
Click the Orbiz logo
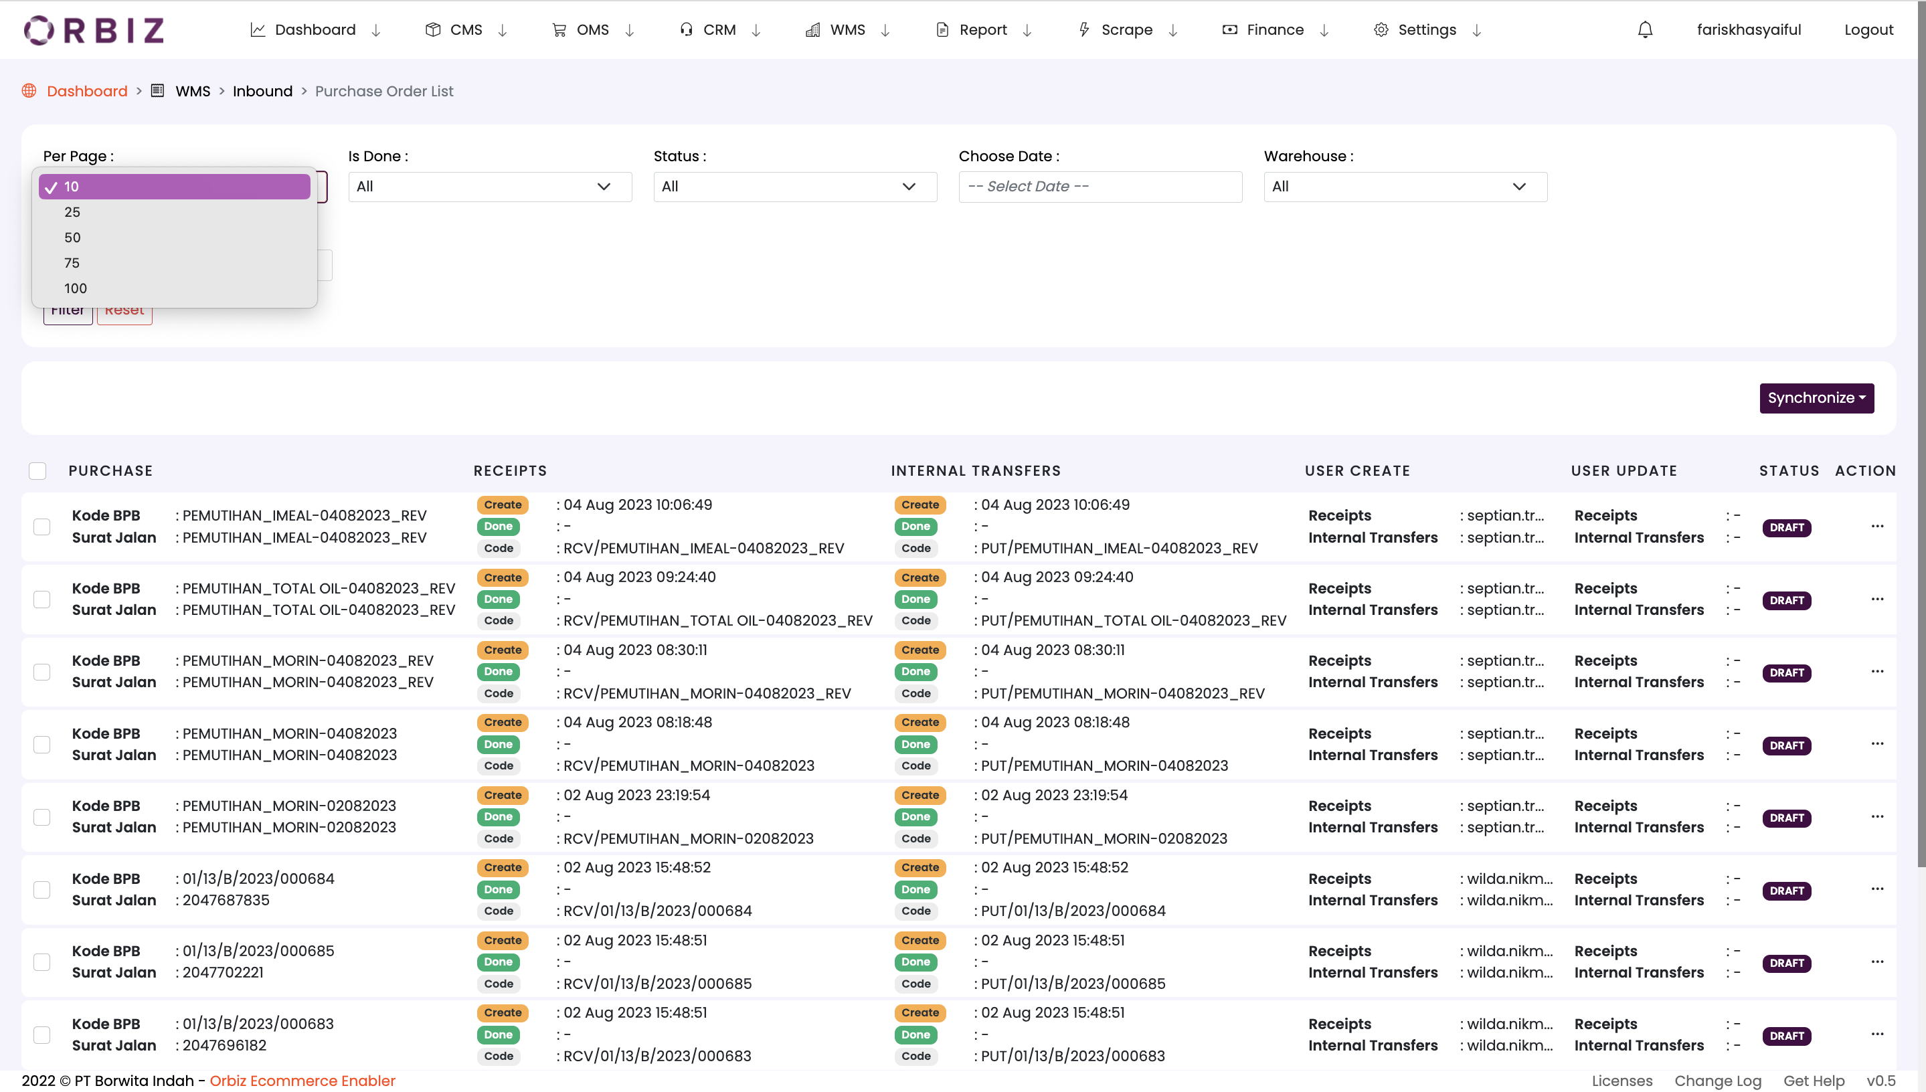click(94, 30)
